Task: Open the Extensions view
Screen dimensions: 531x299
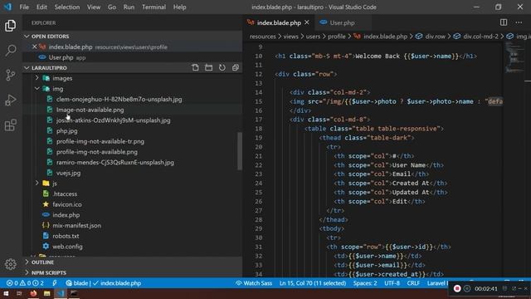Action: coord(11,125)
